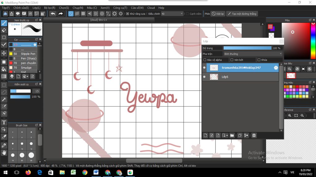Select the Eyedropper tool
The width and height of the screenshot is (316, 177).
(4, 145)
